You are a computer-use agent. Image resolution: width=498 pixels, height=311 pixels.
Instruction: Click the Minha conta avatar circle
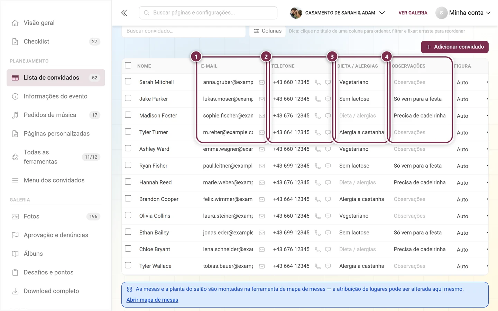pos(441,13)
